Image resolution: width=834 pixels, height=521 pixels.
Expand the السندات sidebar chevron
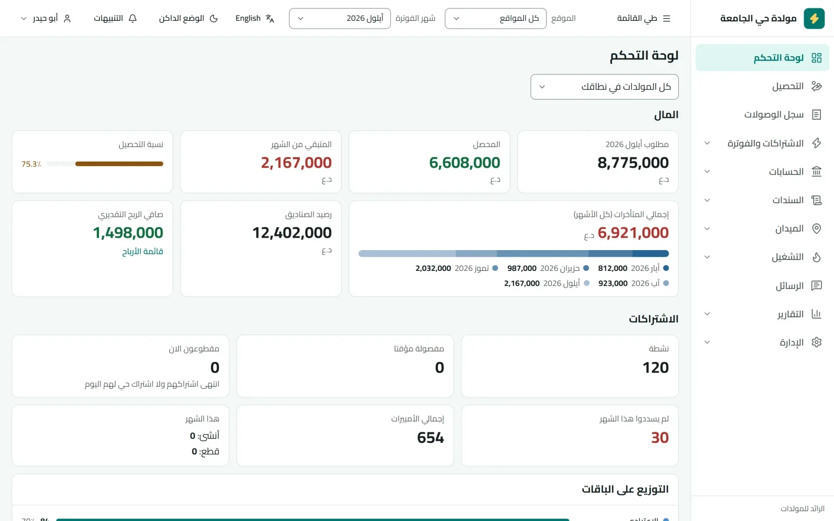(x=707, y=200)
